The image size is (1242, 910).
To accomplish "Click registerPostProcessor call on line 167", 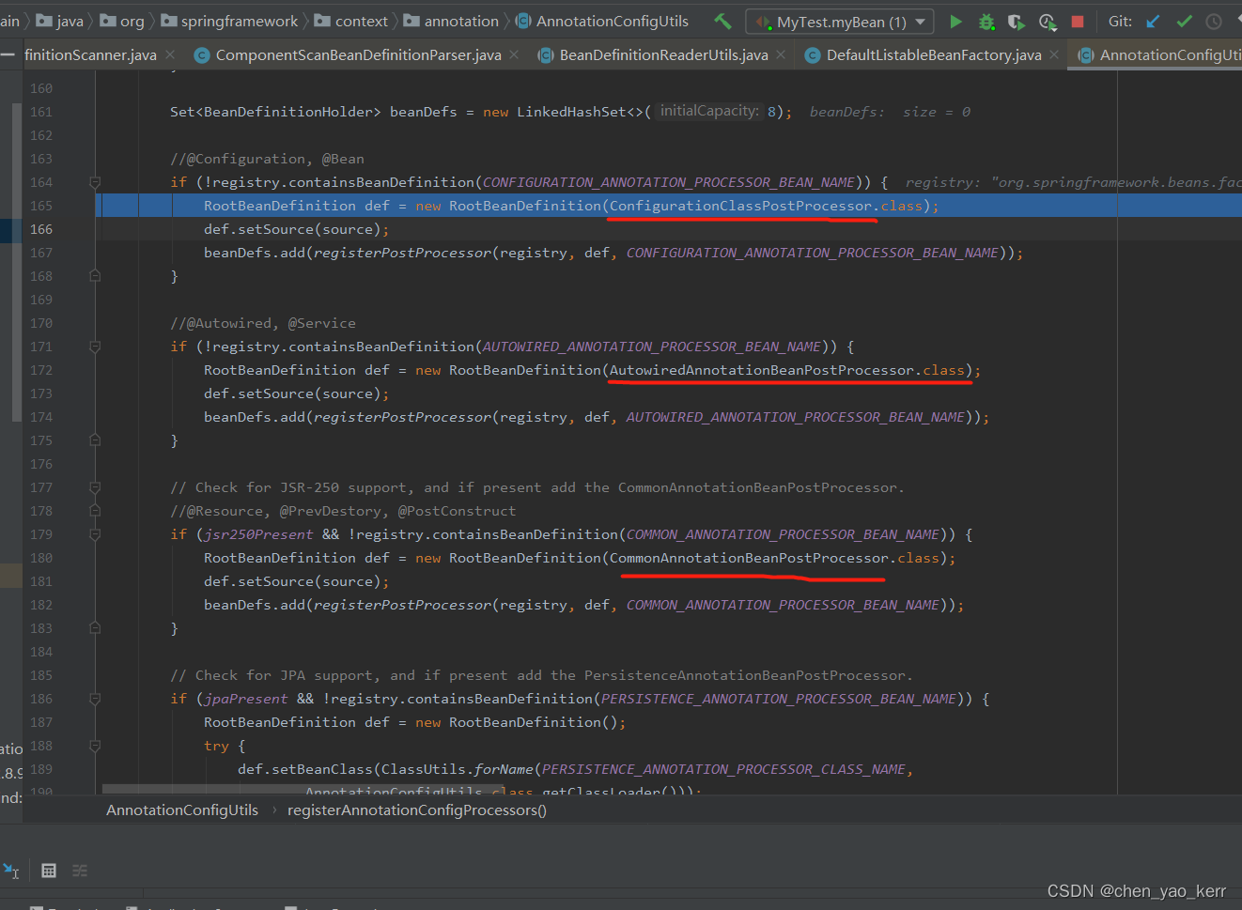I will [x=402, y=253].
